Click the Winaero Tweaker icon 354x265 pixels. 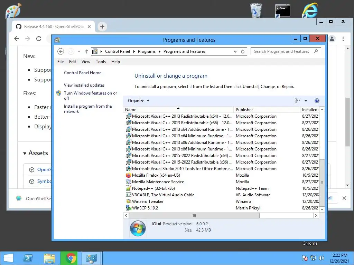point(129,201)
